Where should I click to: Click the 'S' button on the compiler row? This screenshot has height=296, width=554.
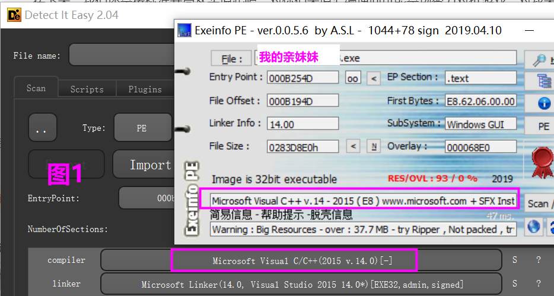tap(515, 260)
